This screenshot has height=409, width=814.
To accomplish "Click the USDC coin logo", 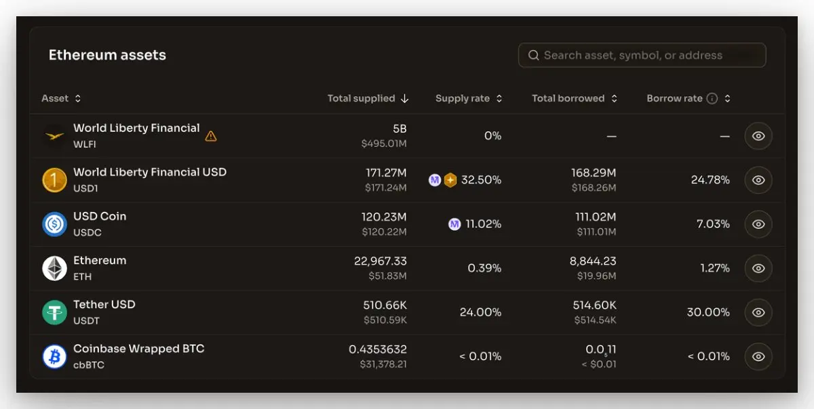I will (x=54, y=224).
